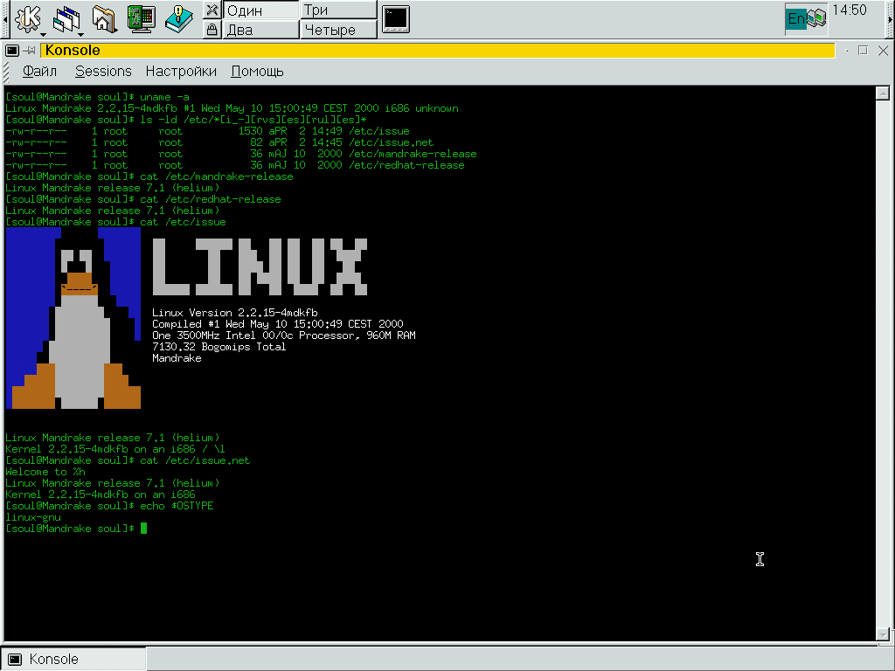This screenshot has width=895, height=671.
Task: Lock the screen with the padlock icon
Action: click(x=212, y=29)
